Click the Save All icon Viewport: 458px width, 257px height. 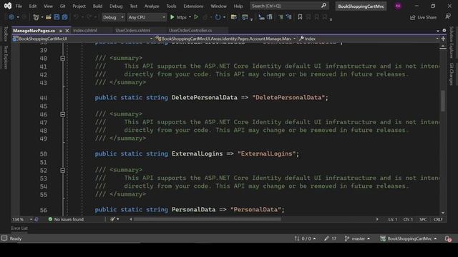click(x=64, y=17)
